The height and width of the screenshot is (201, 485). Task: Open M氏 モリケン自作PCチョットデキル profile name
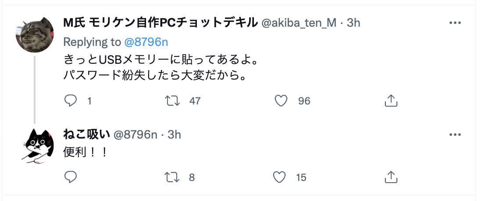pos(160,23)
